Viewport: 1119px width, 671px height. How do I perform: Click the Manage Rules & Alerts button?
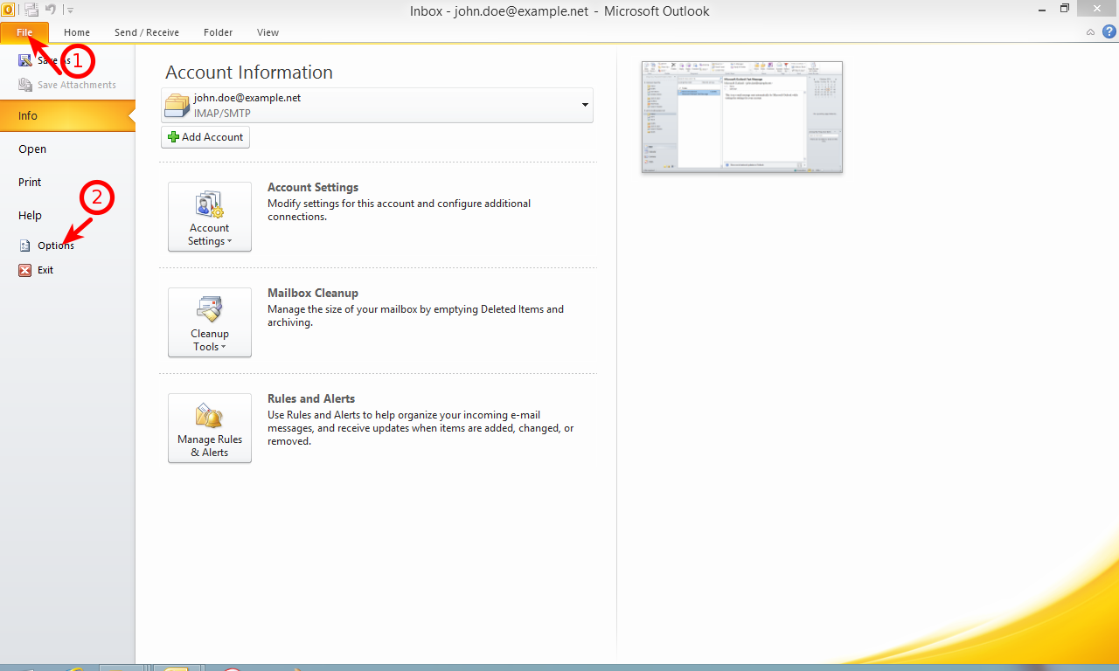coord(210,428)
